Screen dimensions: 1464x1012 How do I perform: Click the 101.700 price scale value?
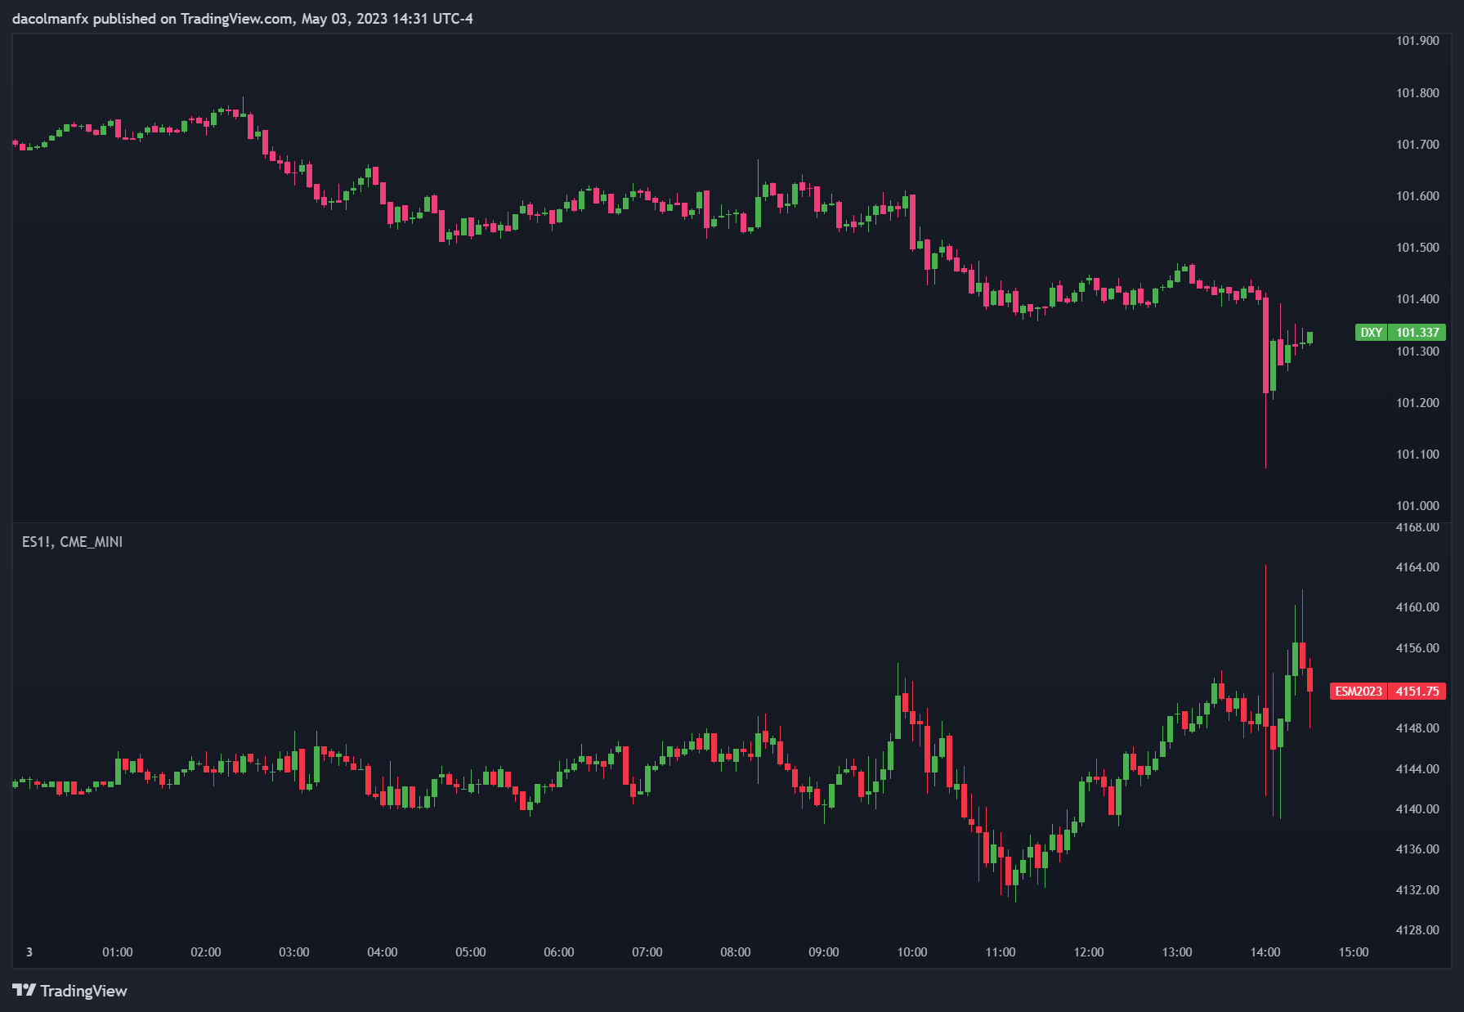[x=1417, y=145]
